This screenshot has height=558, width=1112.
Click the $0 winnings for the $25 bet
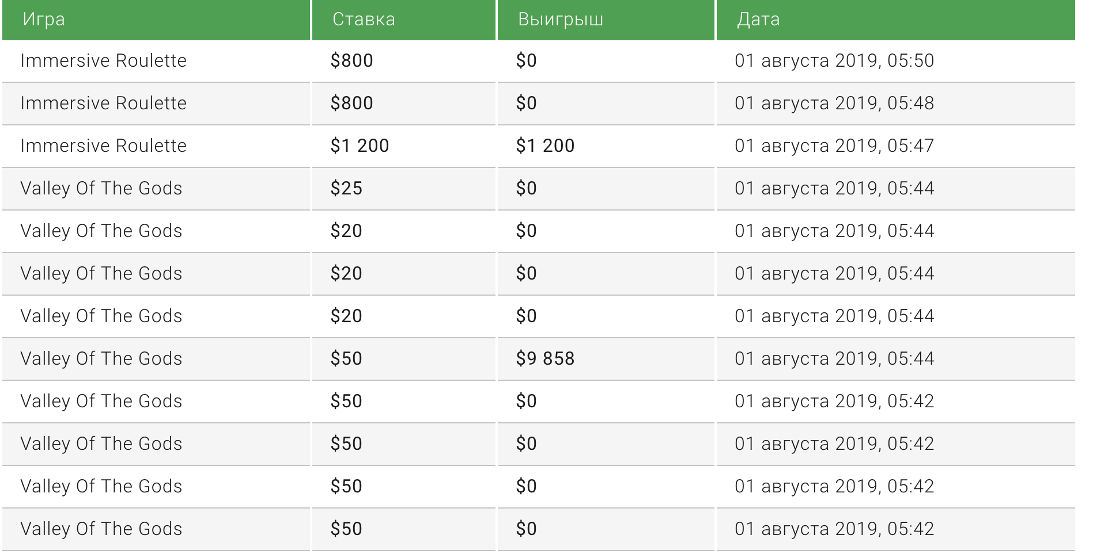coord(526,189)
